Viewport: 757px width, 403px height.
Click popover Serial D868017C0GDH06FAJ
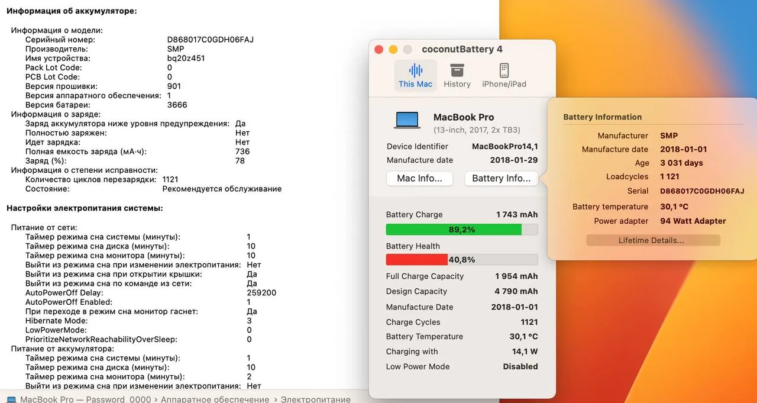pos(702,191)
